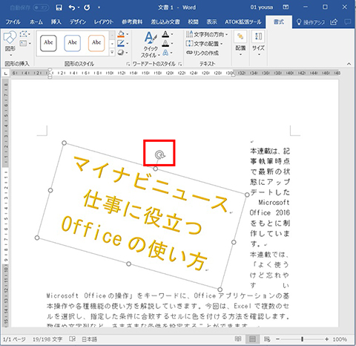Click the Edit Shape icon
The width and height of the screenshot is (356, 346).
24,34
